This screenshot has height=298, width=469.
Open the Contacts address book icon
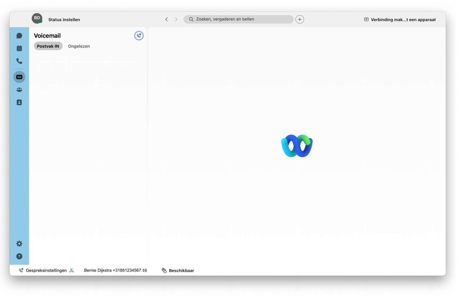click(x=19, y=102)
